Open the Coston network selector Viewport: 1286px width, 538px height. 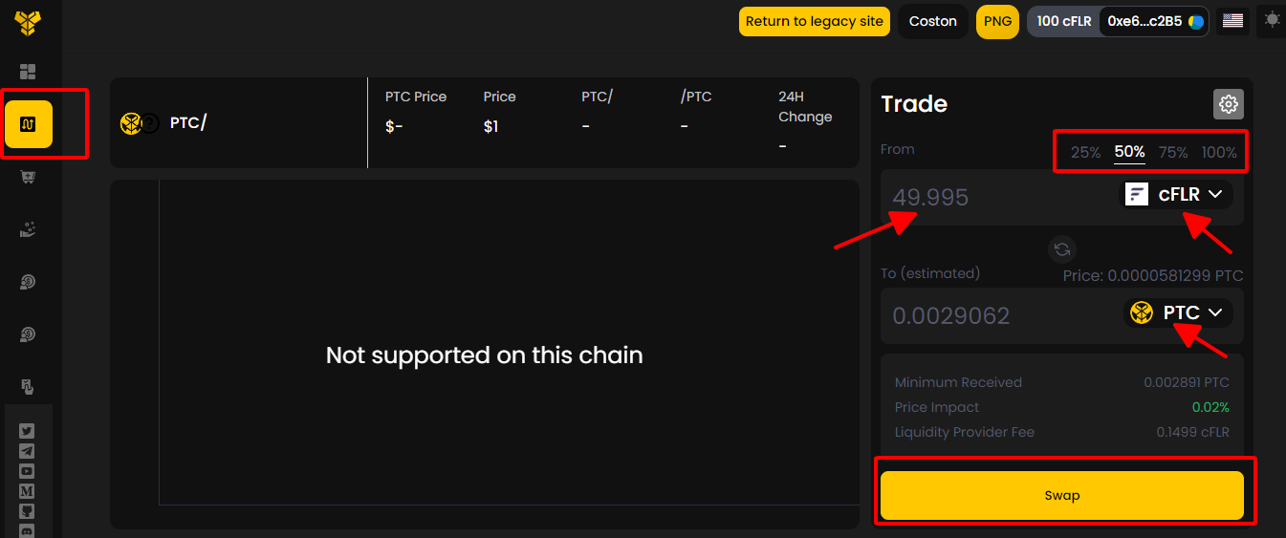(933, 21)
